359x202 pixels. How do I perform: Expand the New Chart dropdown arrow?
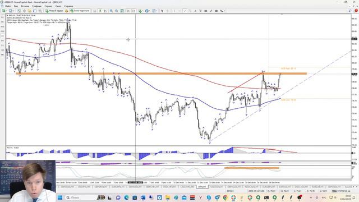7,11
